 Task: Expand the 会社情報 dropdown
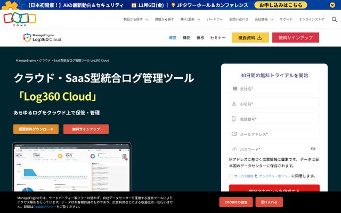click(264, 19)
